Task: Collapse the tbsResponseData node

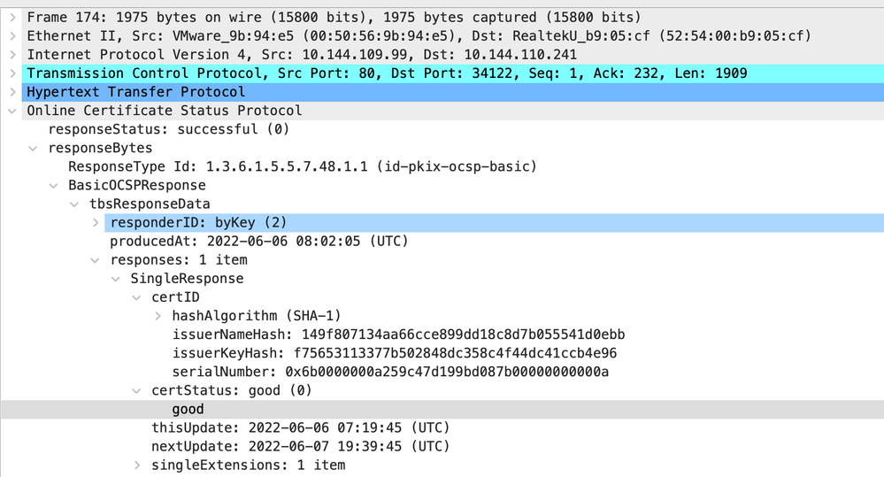Action: coord(74,204)
